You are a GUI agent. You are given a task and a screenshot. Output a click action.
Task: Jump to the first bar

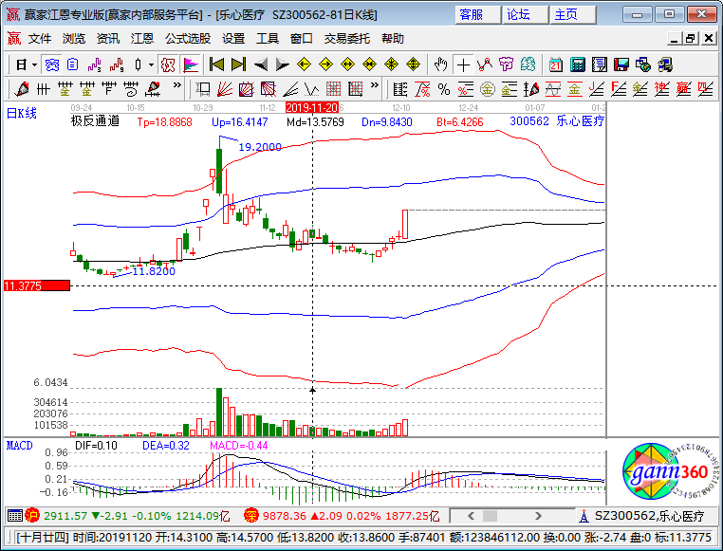216,64
